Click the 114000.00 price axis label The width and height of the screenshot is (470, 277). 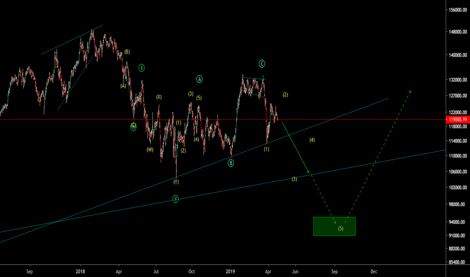click(x=457, y=141)
